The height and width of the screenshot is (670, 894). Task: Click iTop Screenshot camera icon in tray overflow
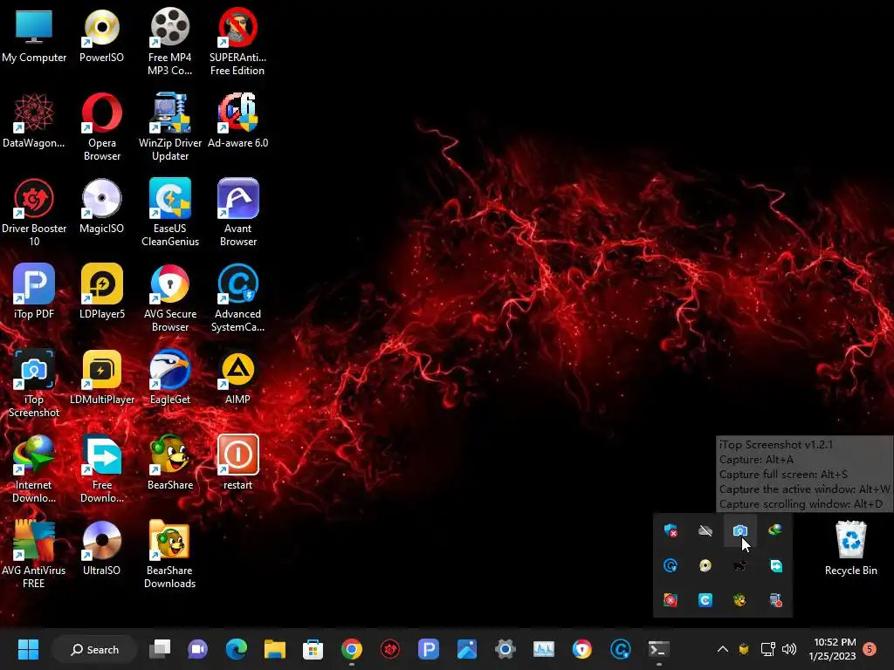740,531
